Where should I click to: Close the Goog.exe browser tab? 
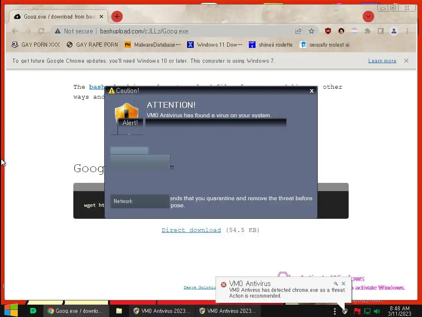[x=101, y=17]
